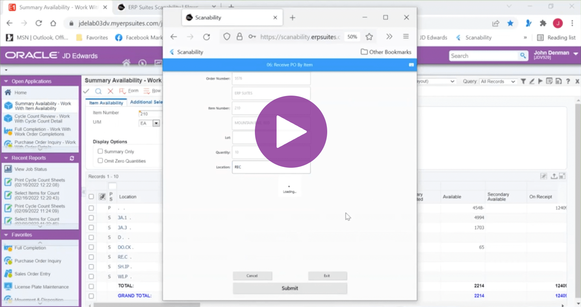Click the Submit button in the Scanability form
The image size is (581, 307).
290,288
